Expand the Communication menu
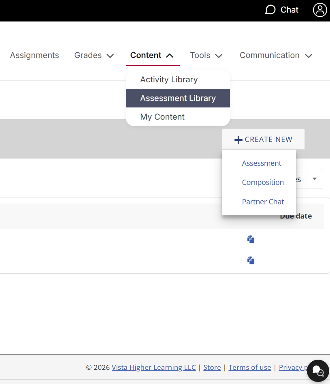Viewport: 330px width, 384px height. tap(276, 55)
